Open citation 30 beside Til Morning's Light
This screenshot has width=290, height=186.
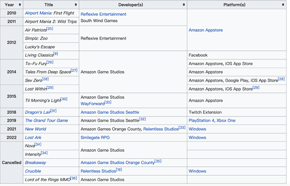64,99
